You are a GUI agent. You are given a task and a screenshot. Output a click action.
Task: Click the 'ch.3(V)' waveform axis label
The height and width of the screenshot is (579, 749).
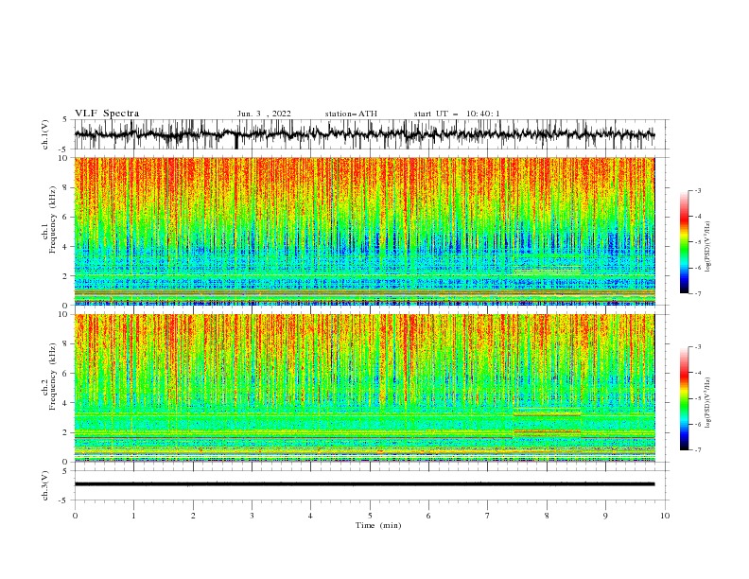coord(45,485)
